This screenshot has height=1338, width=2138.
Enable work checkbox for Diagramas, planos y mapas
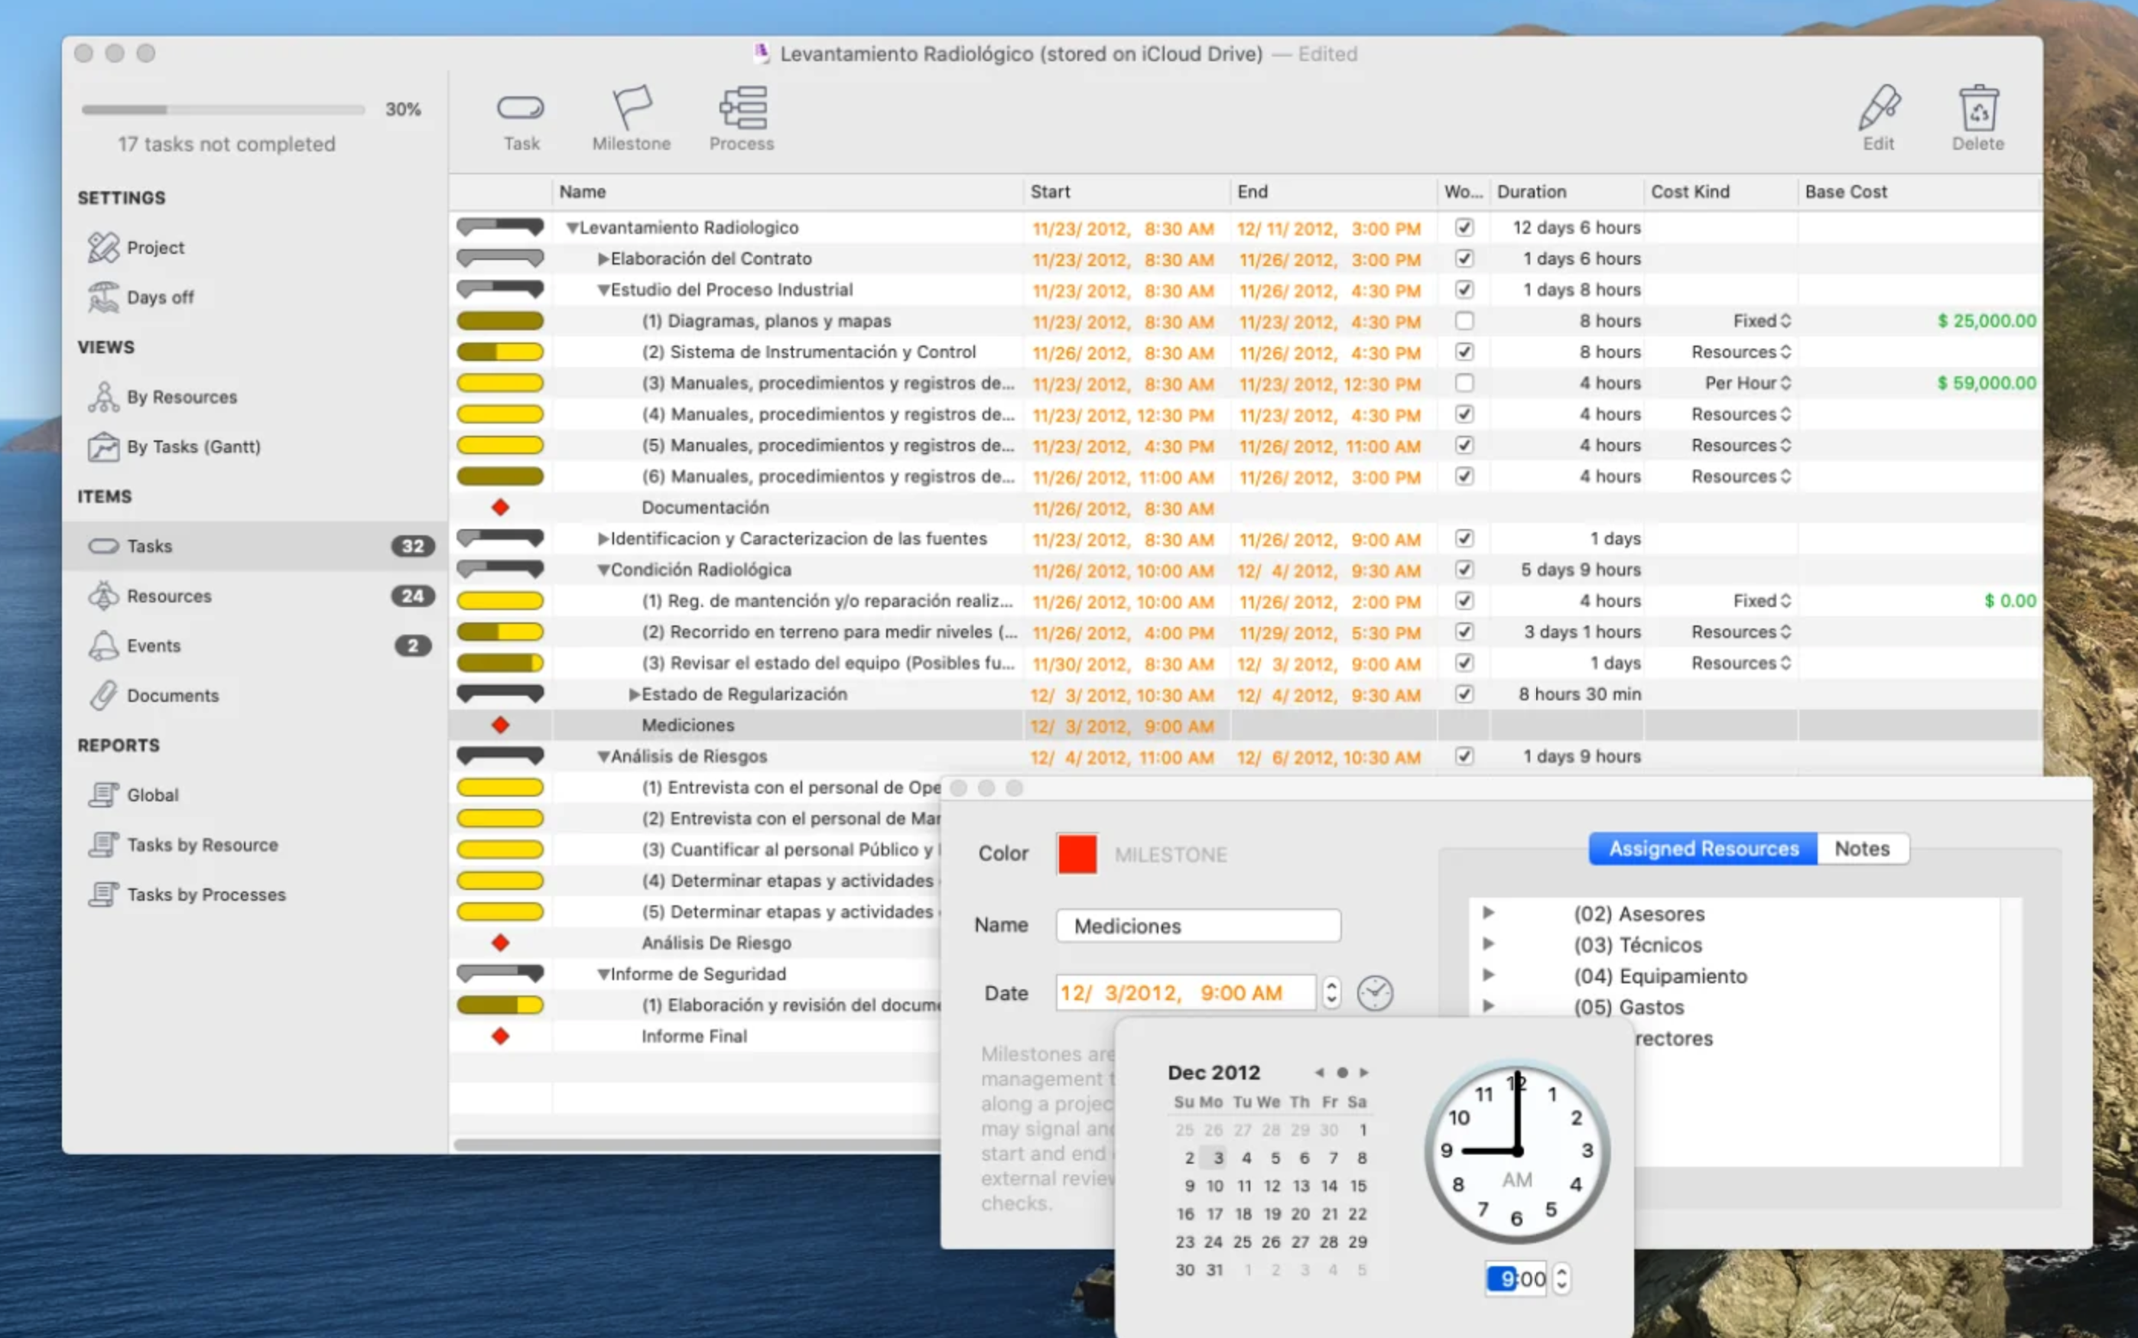pos(1464,321)
